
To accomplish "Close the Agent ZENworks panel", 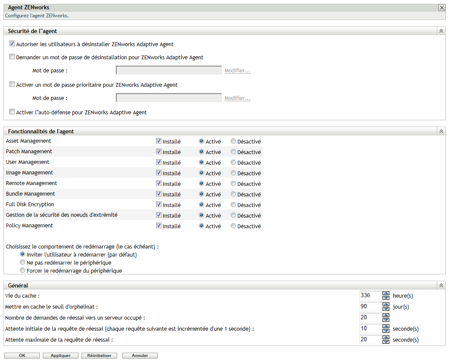I will click(x=442, y=8).
